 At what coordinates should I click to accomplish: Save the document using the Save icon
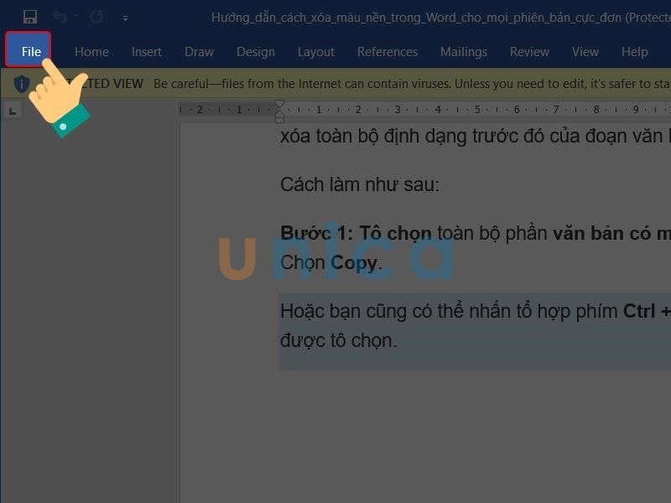point(30,16)
